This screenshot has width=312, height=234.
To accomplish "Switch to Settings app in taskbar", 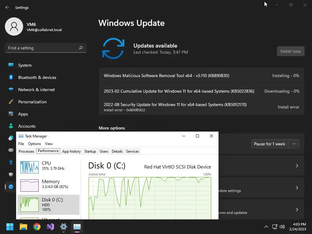I will click(x=64, y=227).
